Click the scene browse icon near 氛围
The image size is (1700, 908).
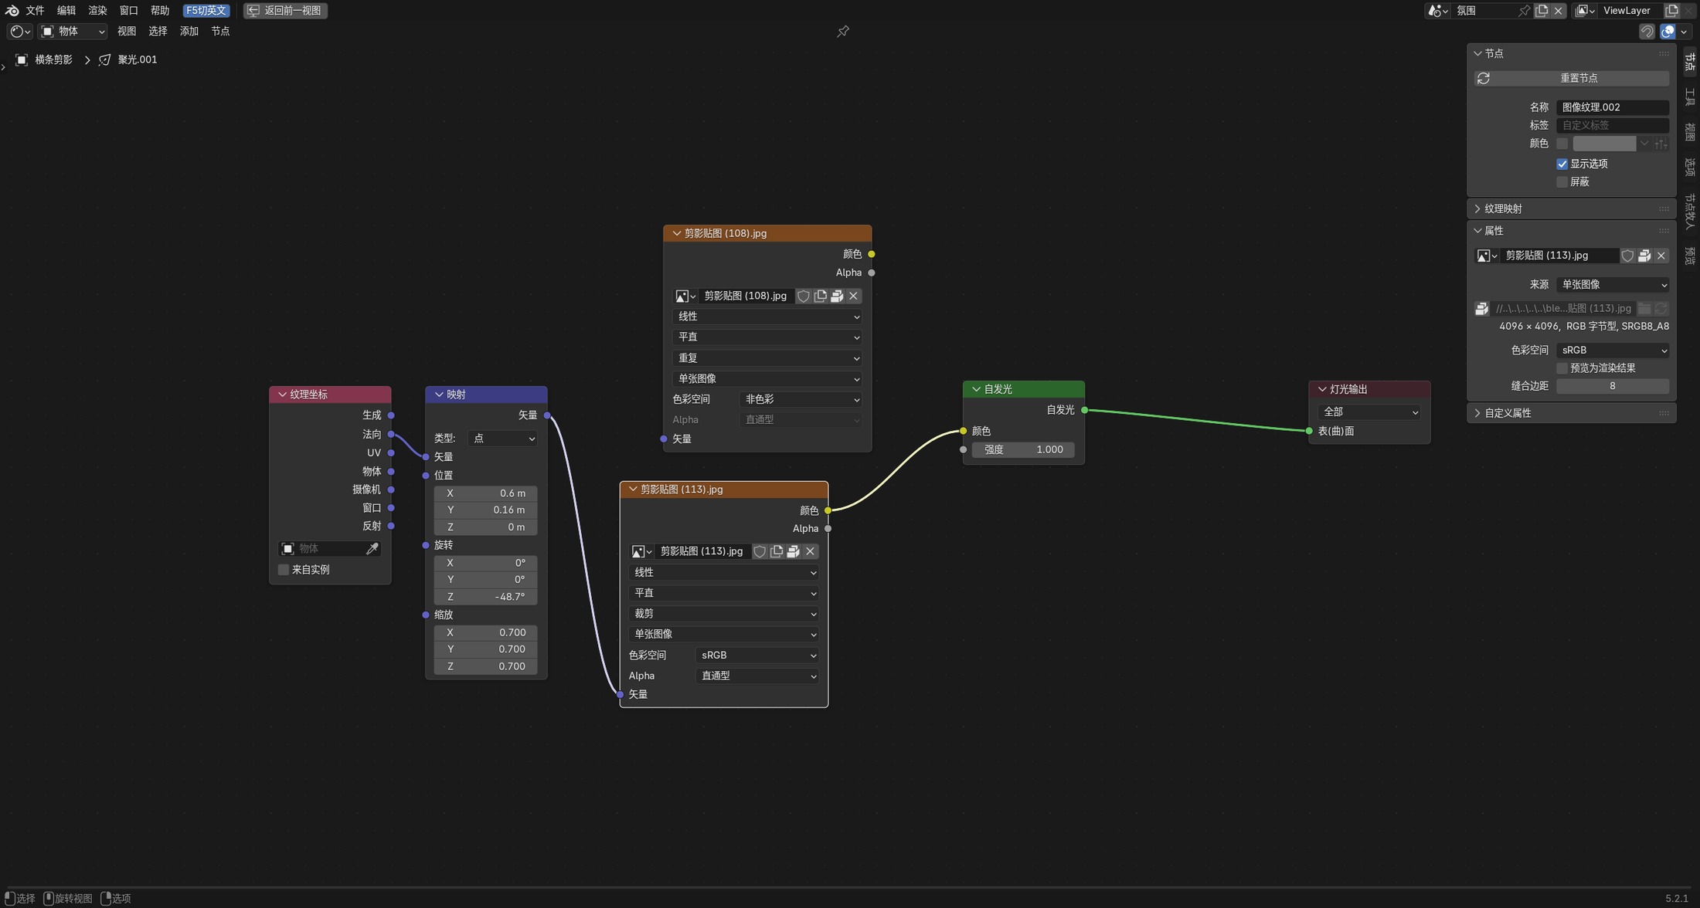[1438, 10]
